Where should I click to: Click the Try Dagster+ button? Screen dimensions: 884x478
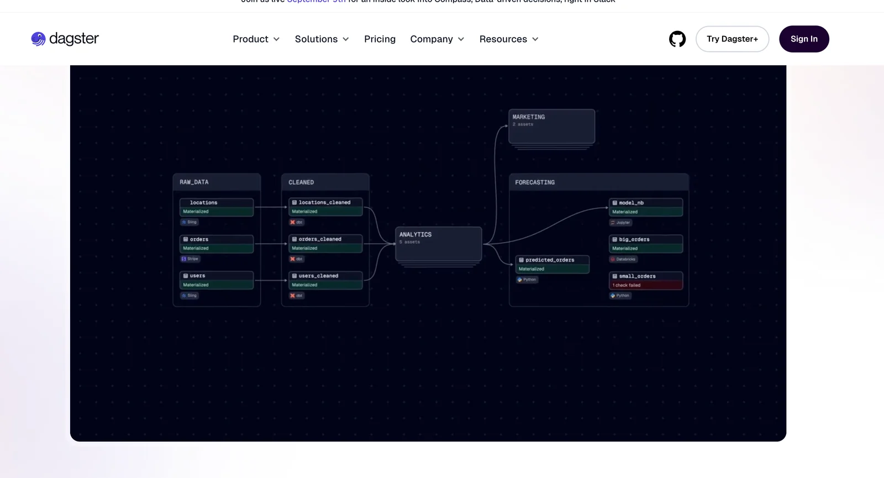click(x=732, y=39)
